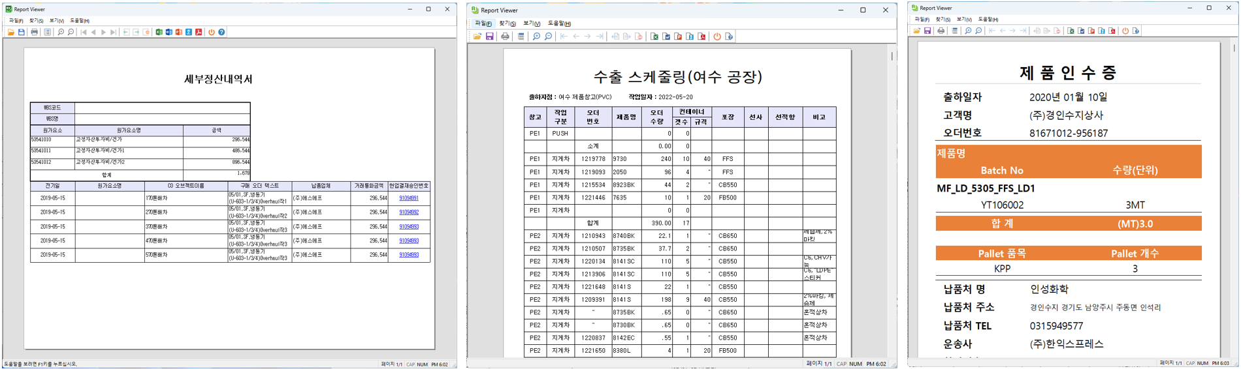The image size is (1241, 369).
Task: Zoom out magnifier in 수출 스케줄링 window
Action: click(549, 37)
